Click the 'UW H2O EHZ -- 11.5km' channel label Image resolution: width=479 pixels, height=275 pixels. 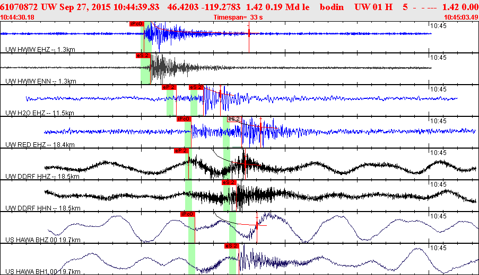(x=40, y=113)
